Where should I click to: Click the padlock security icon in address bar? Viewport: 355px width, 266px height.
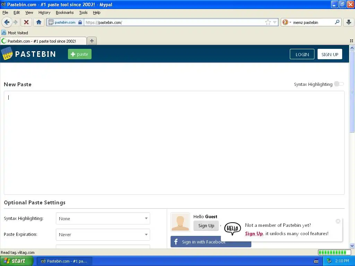tap(80, 22)
